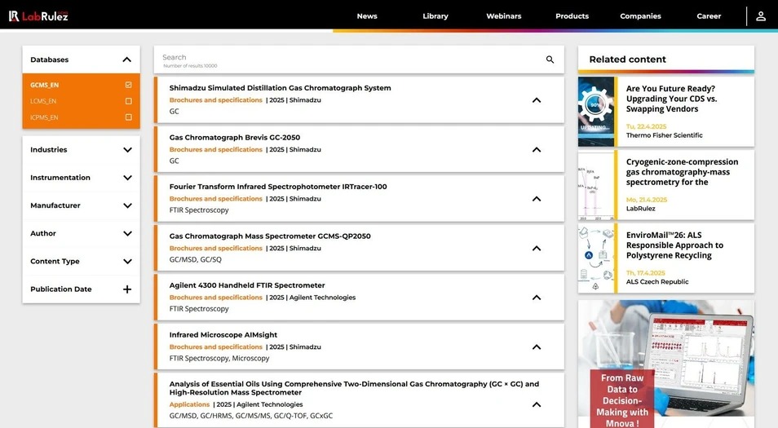Click 'Agilent Technologies' on the 4300 Handheld FTIR entry

322,298
